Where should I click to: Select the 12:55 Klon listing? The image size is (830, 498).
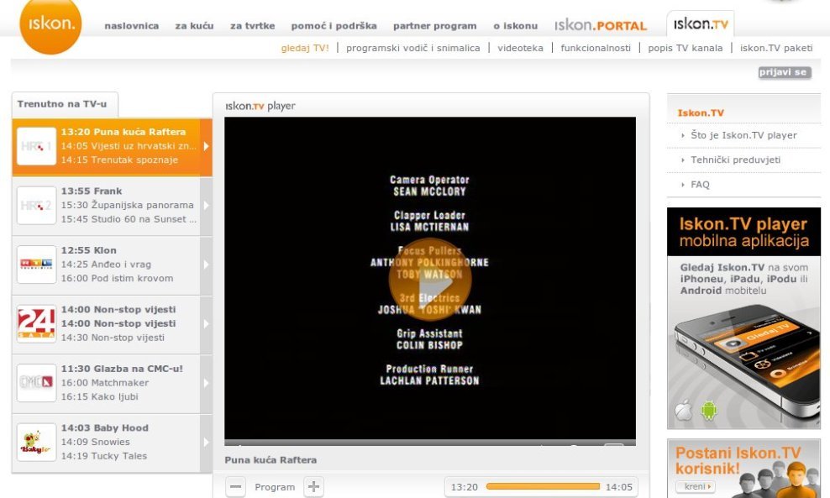click(x=88, y=250)
